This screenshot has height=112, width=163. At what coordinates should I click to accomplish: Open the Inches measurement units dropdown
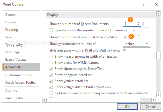136,44
